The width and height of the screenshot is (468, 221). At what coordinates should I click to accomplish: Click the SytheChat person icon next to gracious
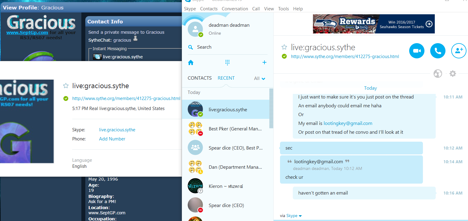(136, 39)
